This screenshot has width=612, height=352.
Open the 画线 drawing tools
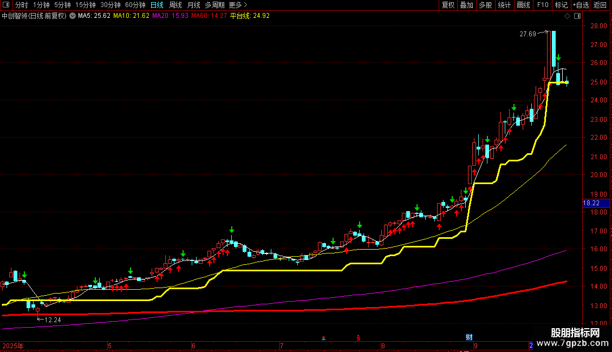coord(523,5)
